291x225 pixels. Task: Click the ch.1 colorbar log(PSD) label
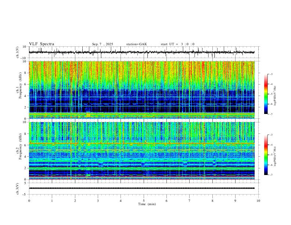[275, 96]
